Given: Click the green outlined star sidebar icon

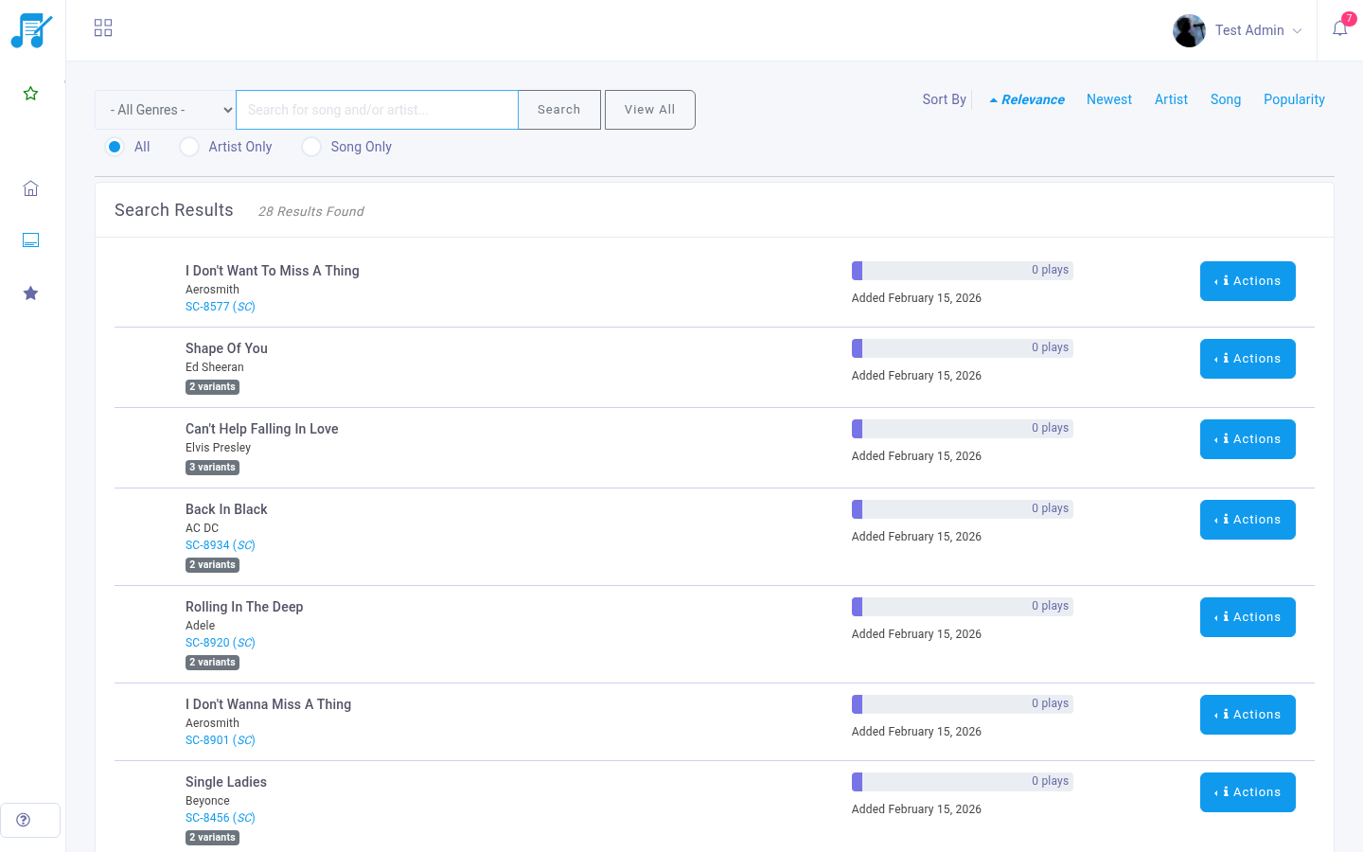Looking at the screenshot, I should pyautogui.click(x=30, y=94).
